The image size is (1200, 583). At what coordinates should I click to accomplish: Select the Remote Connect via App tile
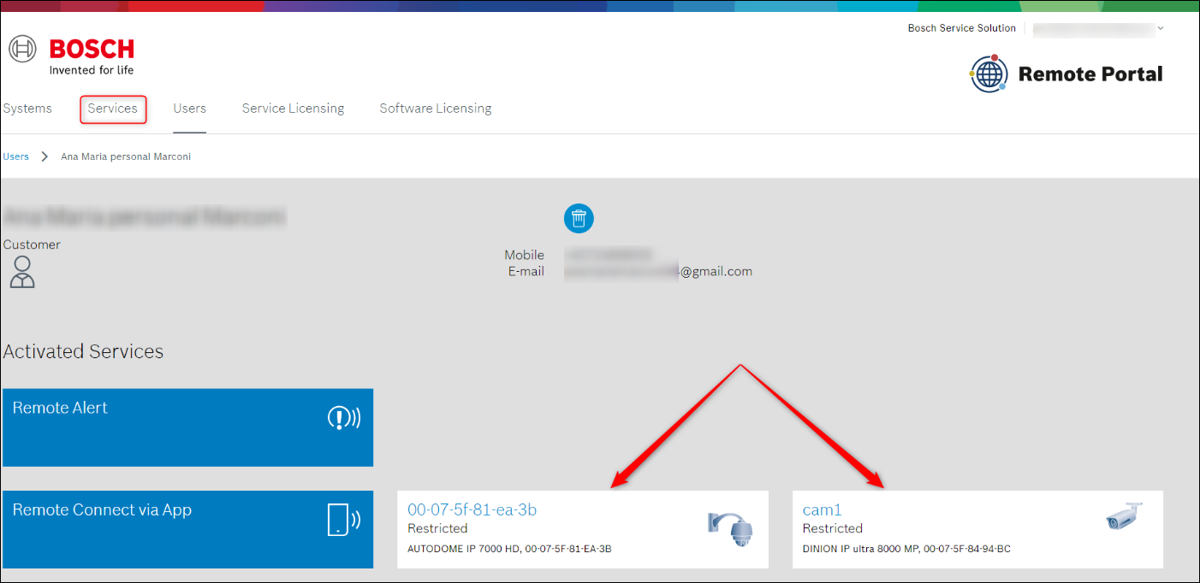pyautogui.click(x=187, y=529)
